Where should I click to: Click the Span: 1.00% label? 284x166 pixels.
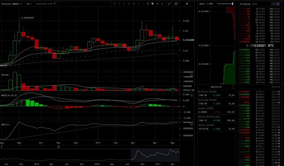(x=206, y=3)
